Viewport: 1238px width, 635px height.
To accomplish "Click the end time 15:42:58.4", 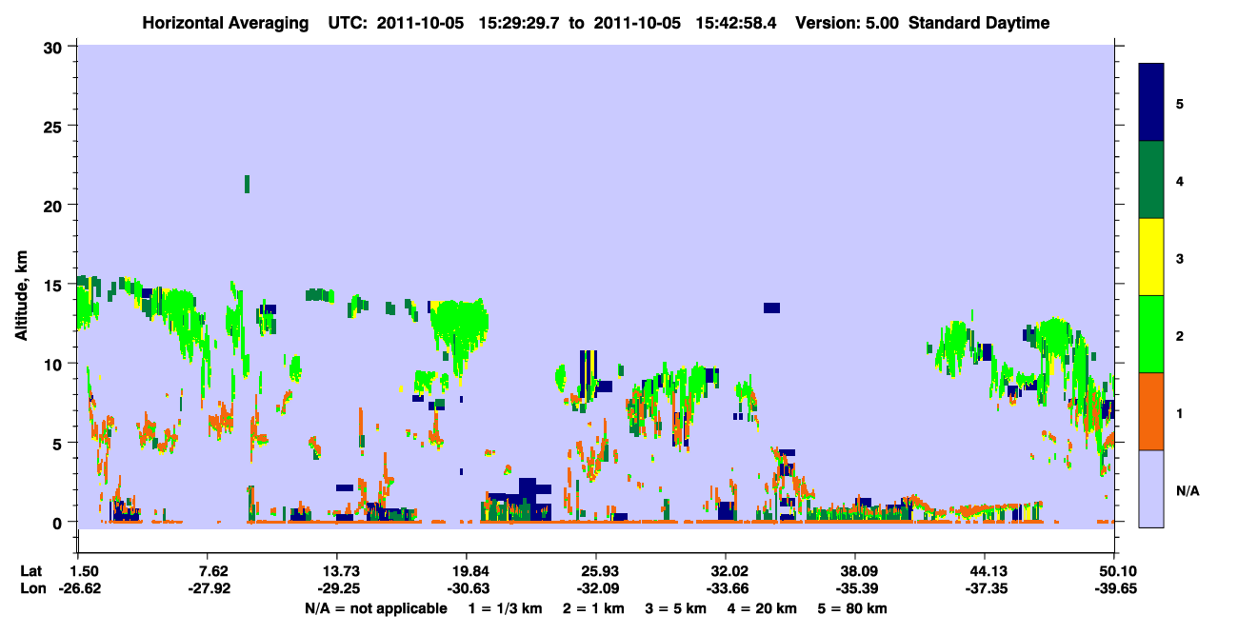I will 736,23.
